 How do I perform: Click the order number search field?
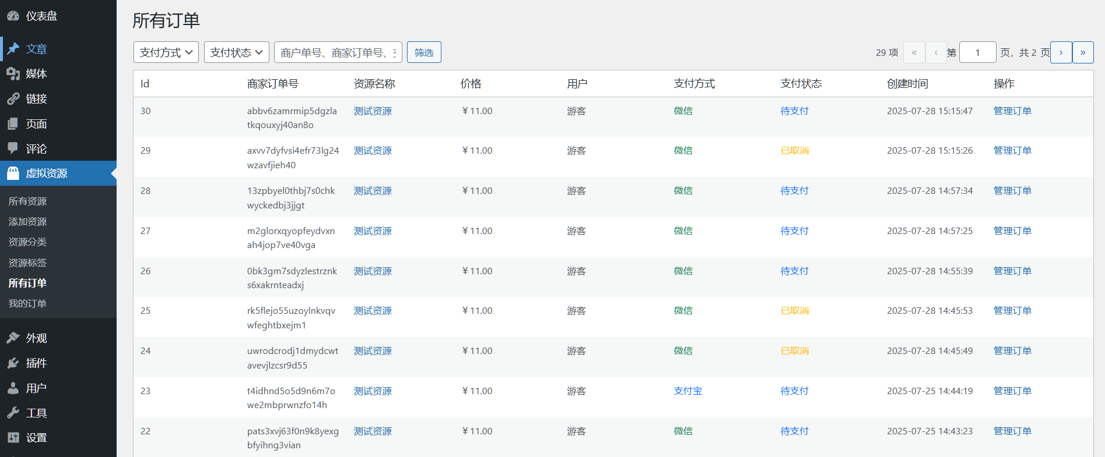(x=338, y=52)
